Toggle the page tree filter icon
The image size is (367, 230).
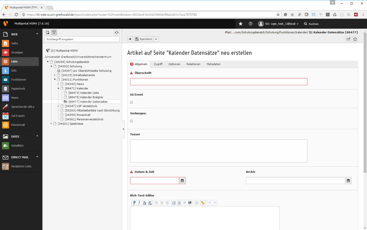point(54,32)
